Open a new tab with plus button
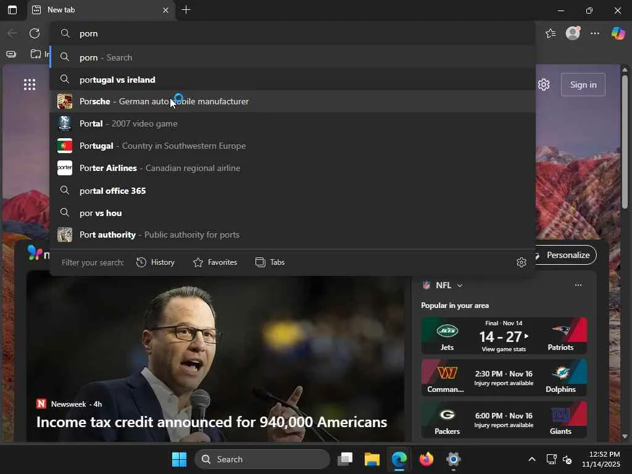 (x=186, y=10)
